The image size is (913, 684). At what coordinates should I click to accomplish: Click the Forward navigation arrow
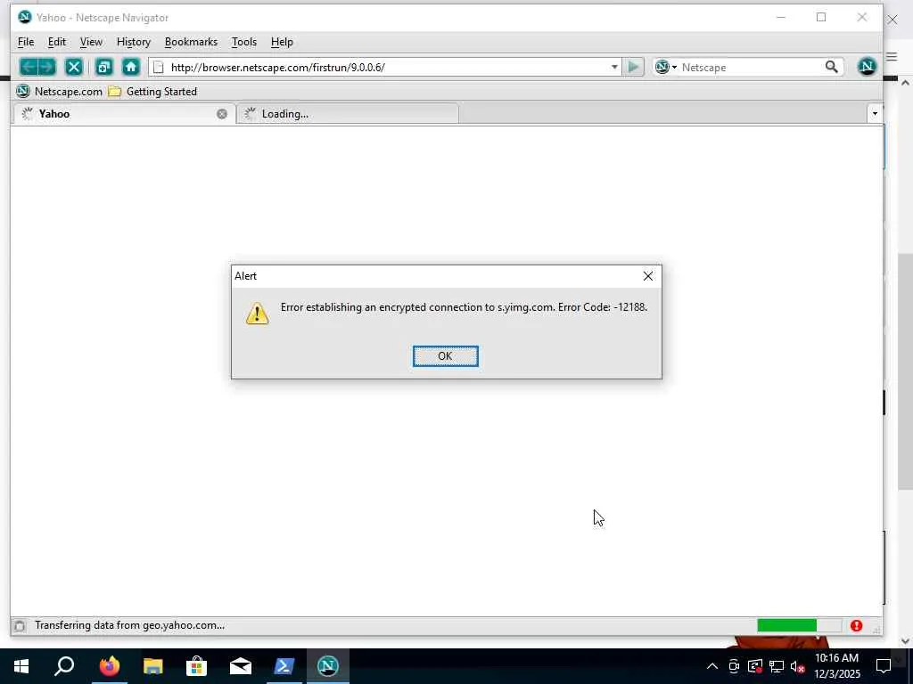click(x=47, y=67)
